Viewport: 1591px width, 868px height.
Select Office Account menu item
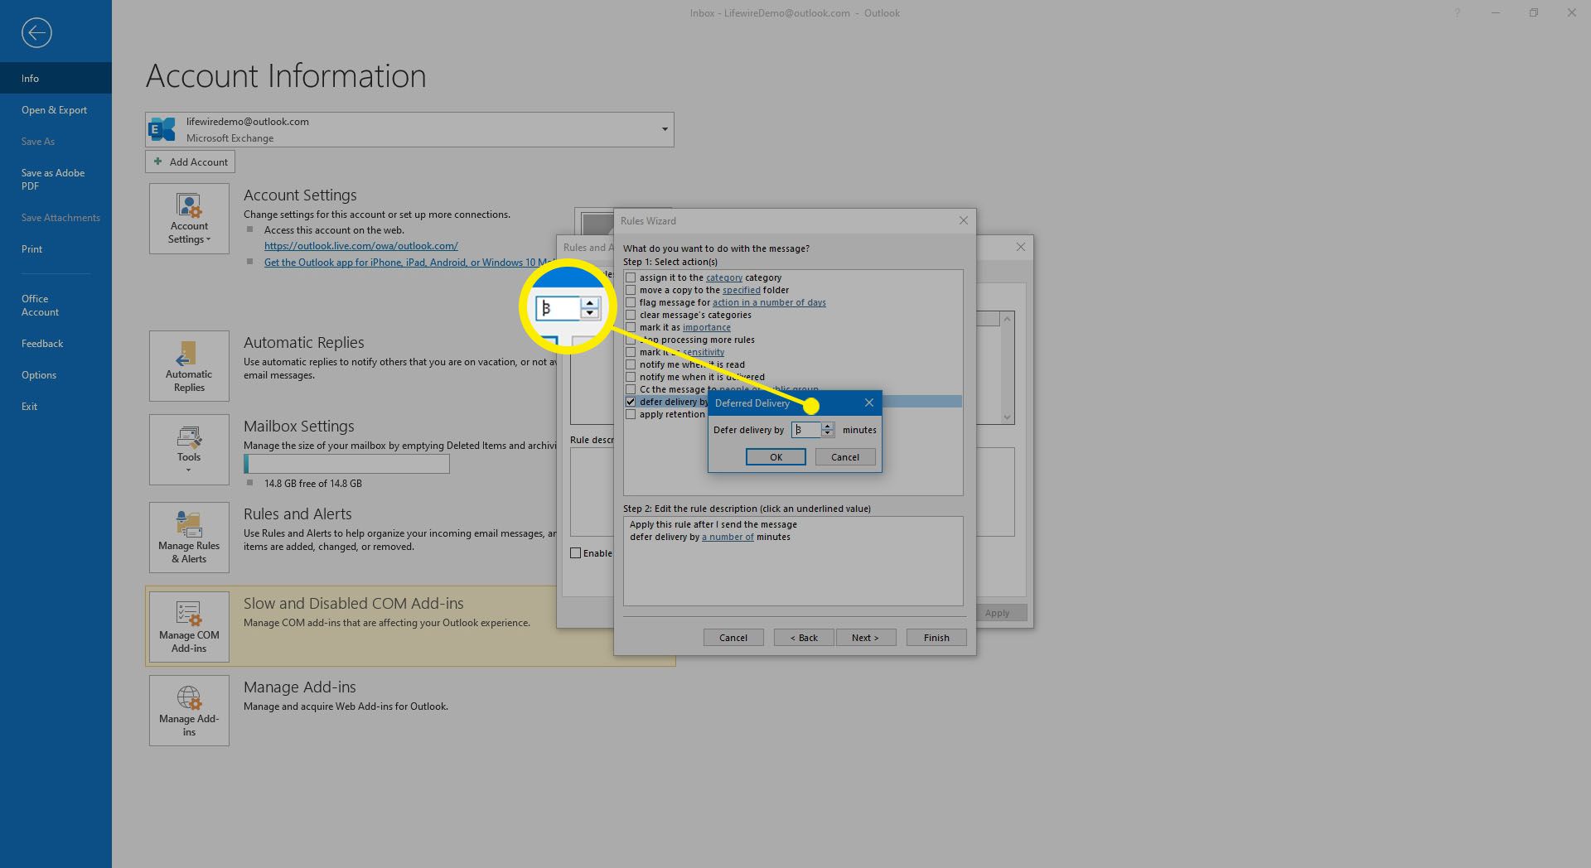click(x=56, y=305)
